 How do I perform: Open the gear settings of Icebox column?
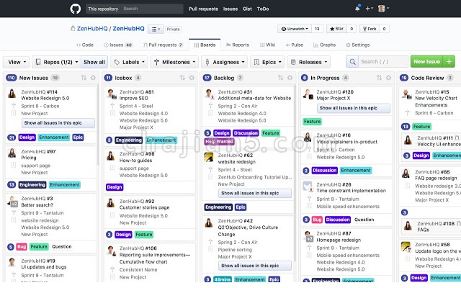click(x=192, y=78)
